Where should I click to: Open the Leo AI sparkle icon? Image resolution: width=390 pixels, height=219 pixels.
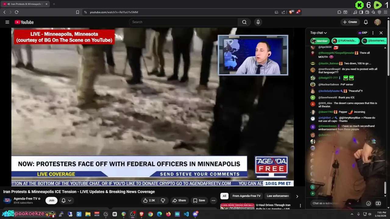373,12
